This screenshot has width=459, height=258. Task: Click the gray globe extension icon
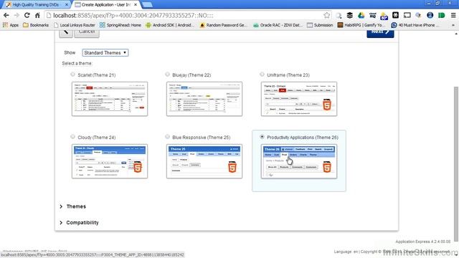(418, 15)
